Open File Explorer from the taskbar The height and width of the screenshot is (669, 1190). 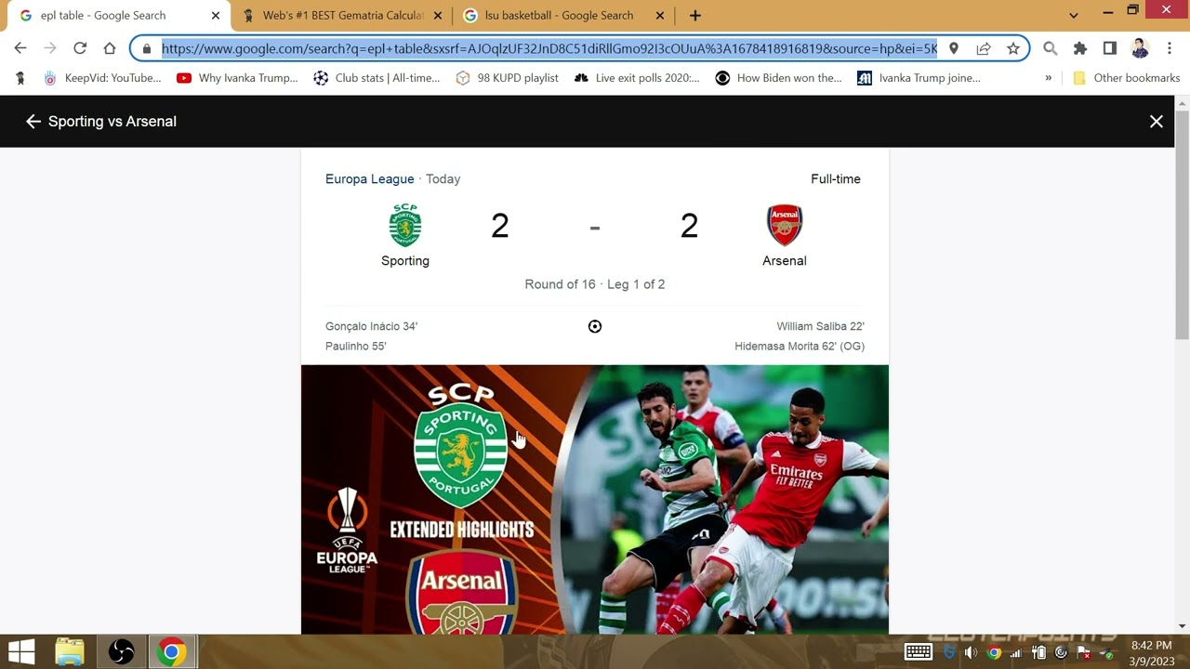[70, 652]
